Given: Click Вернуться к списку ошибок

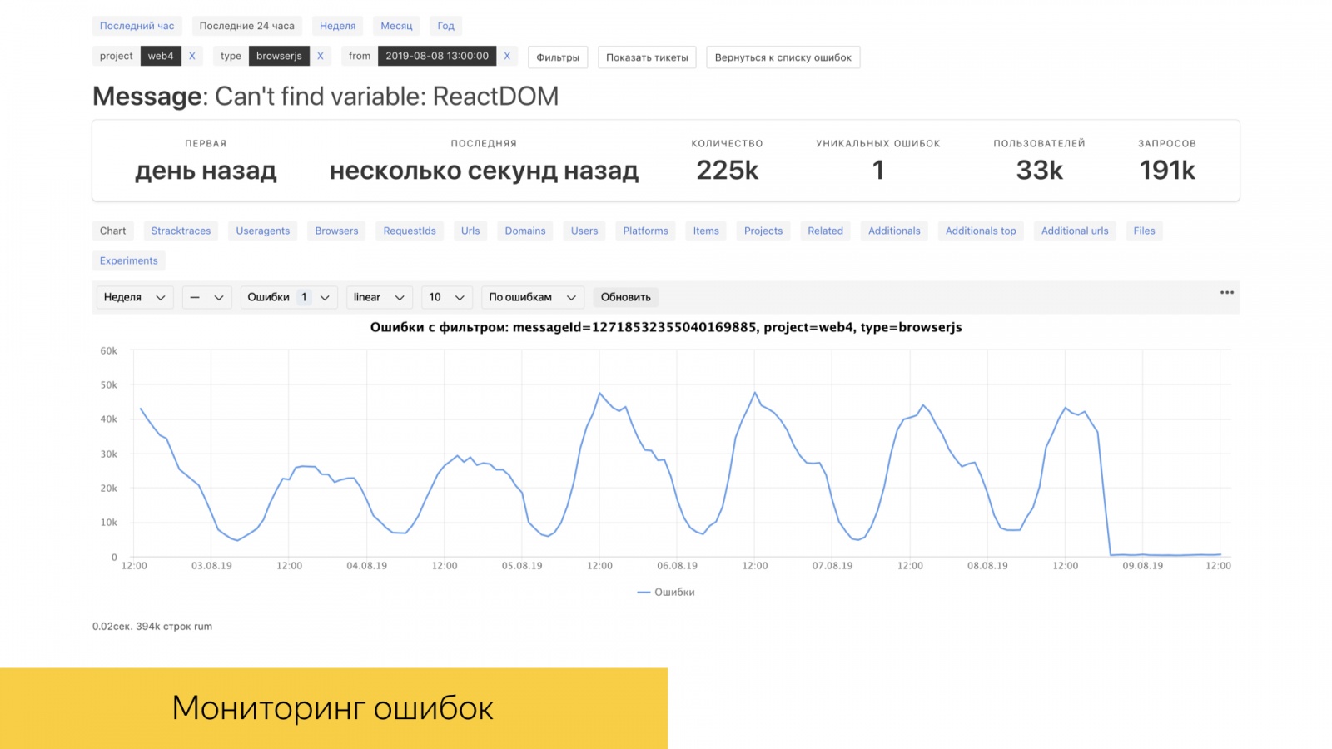Looking at the screenshot, I should point(783,57).
